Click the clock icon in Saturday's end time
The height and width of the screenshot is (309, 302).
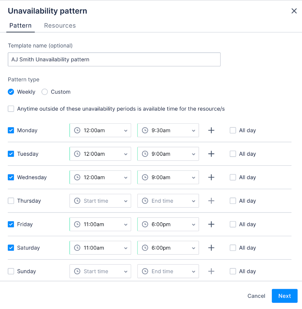pyautogui.click(x=145, y=247)
